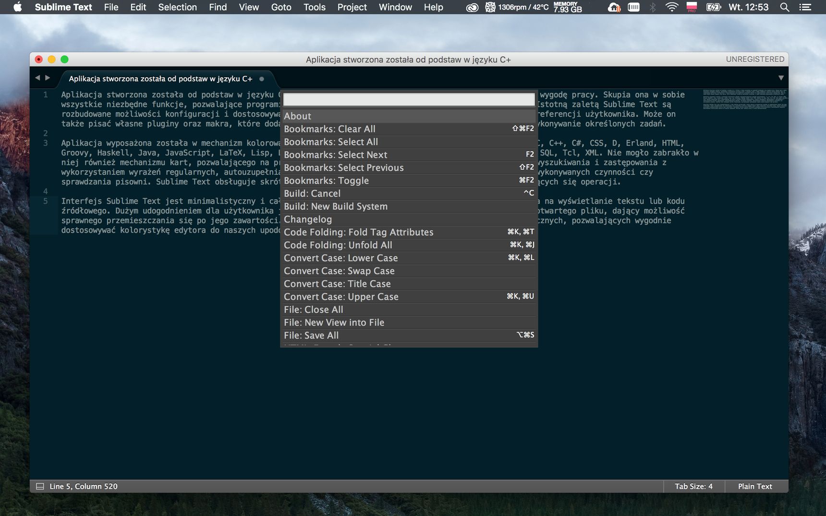Go to previous tab with left arrow
Viewport: 826px width, 516px height.
[x=37, y=78]
